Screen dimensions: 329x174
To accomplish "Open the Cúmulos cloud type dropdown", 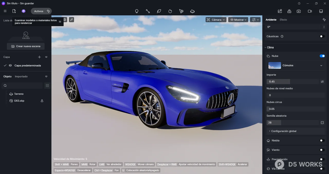I will [x=296, y=65].
